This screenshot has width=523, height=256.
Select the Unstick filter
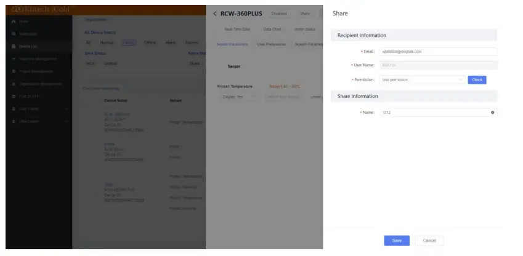tap(110, 63)
